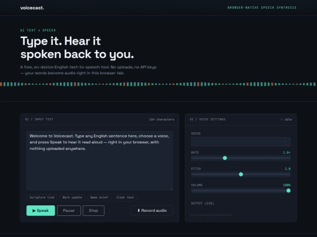
Task: Click the idle status indicator
Action: pos(286,119)
